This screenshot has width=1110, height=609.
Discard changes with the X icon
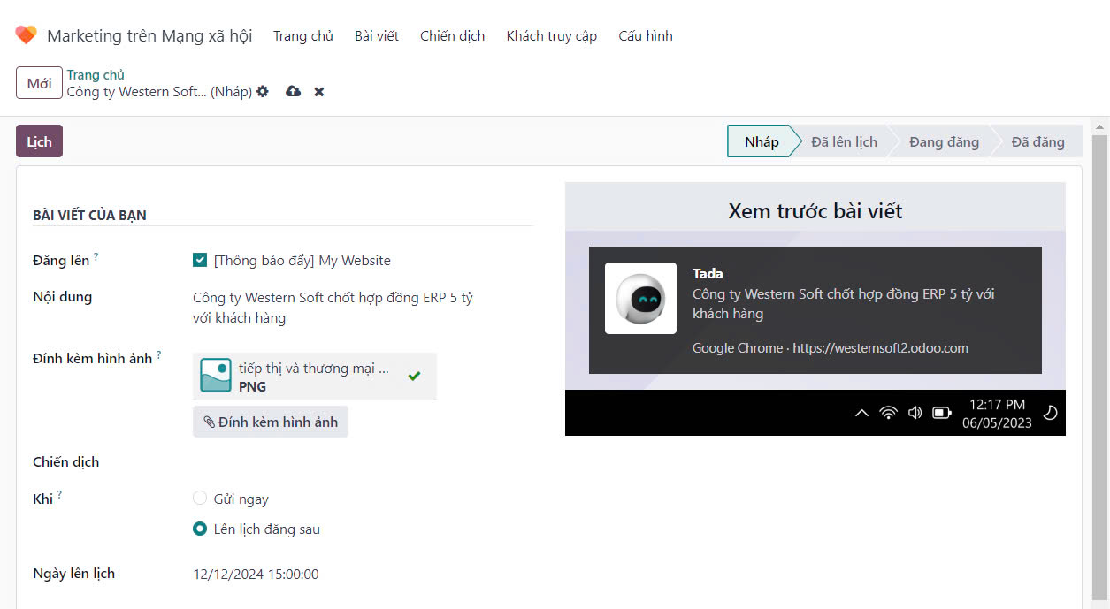click(319, 92)
